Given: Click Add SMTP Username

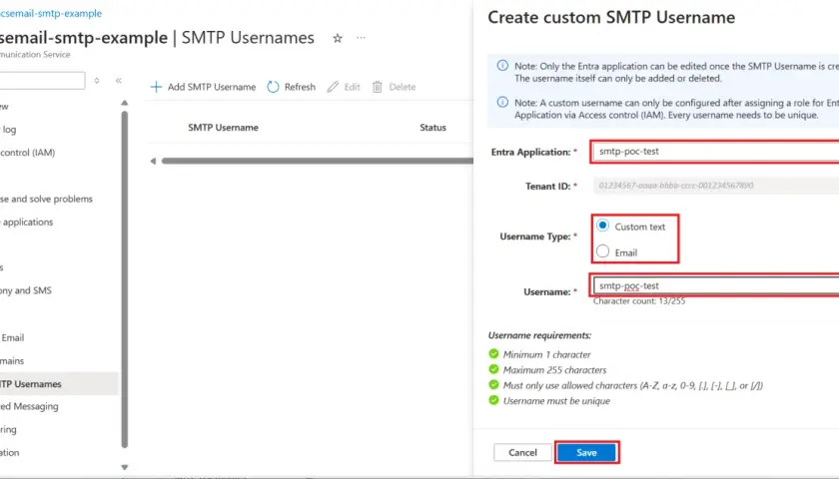Looking at the screenshot, I should pos(203,87).
